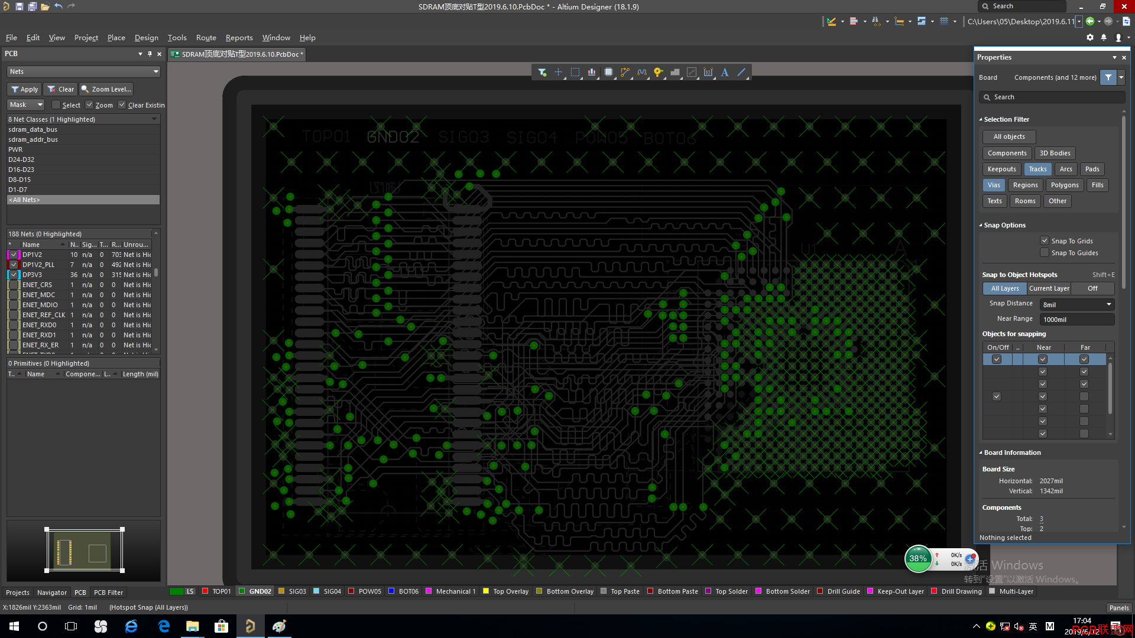
Task: Enable Snap To Guides checkbox
Action: [1045, 252]
